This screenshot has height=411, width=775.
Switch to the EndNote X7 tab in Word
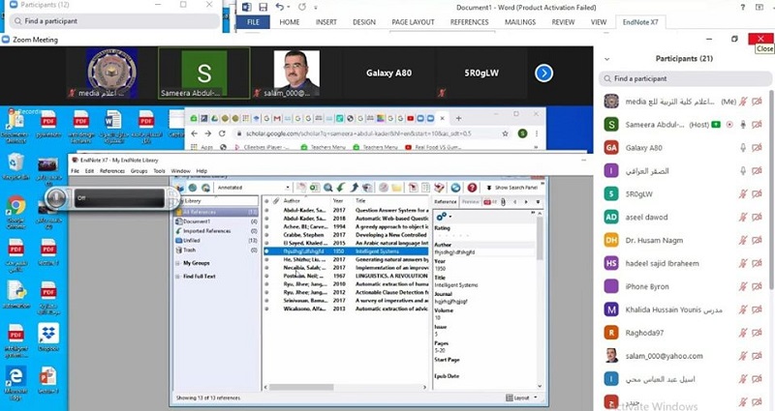click(x=640, y=21)
